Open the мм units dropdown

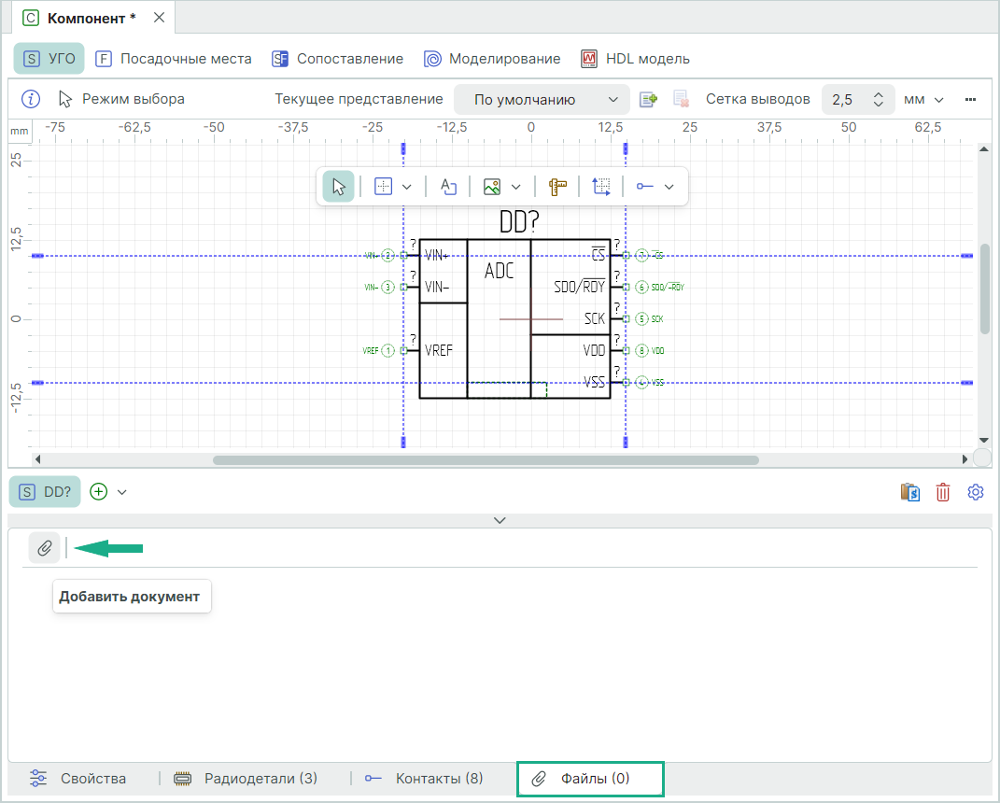click(924, 100)
